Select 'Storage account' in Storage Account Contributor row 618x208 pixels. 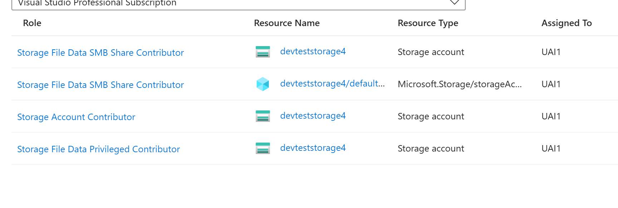click(431, 117)
